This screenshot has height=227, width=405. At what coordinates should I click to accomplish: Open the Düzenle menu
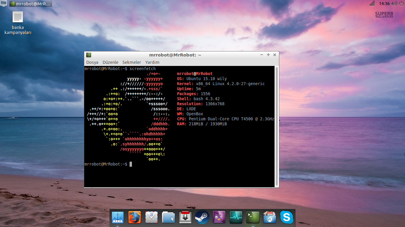pos(110,62)
